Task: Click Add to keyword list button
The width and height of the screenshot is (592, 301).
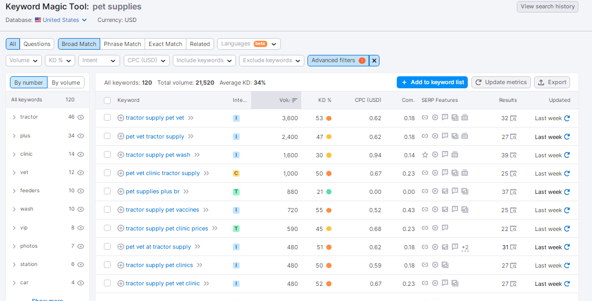Action: [432, 83]
